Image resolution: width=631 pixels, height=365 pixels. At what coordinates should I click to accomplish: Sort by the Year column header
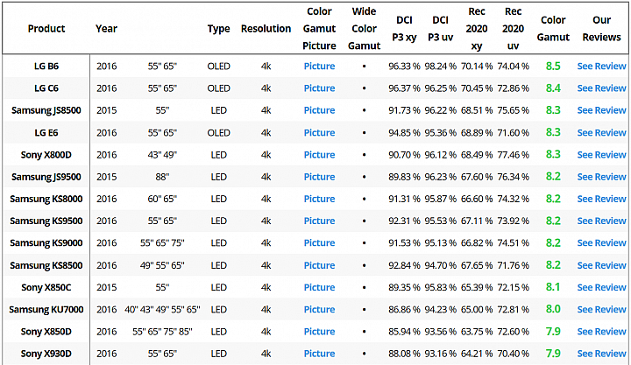pos(106,29)
